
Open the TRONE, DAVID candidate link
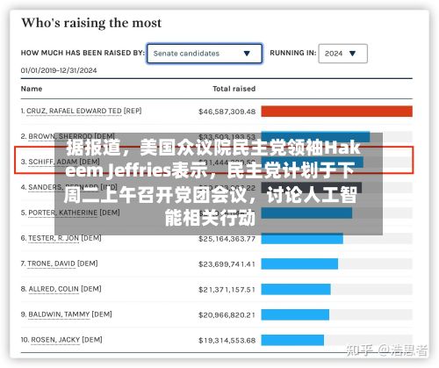51,263
